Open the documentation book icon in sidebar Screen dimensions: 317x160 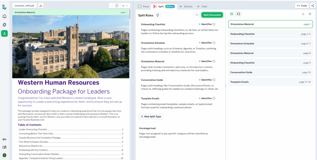tap(4, 147)
